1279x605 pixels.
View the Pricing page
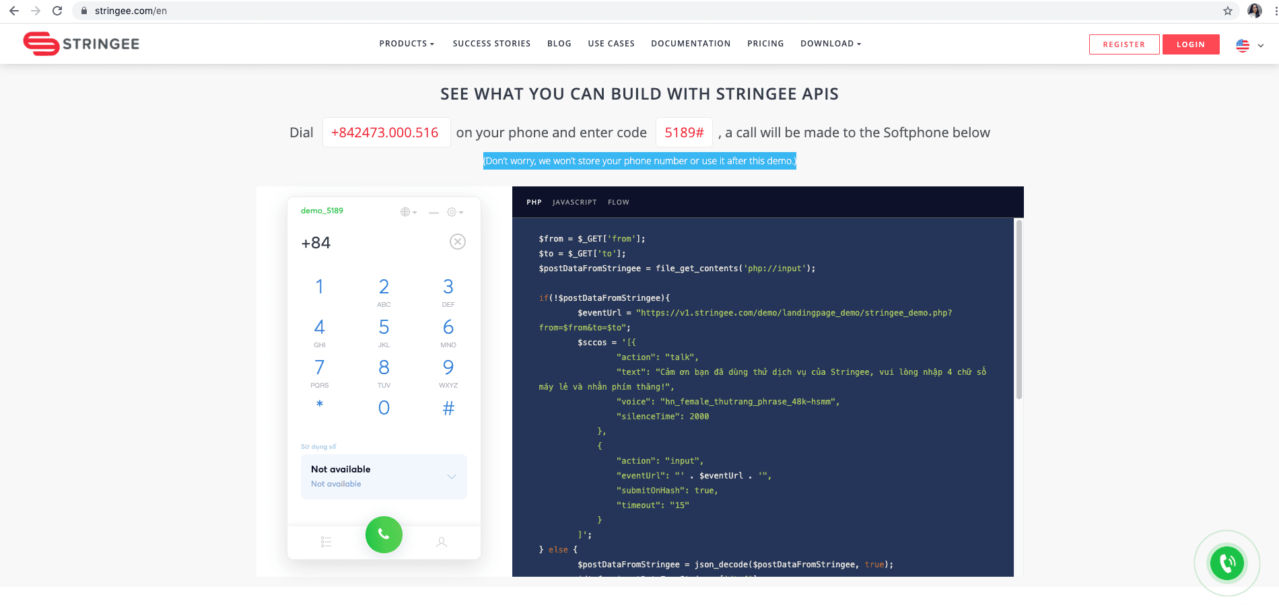(x=765, y=44)
